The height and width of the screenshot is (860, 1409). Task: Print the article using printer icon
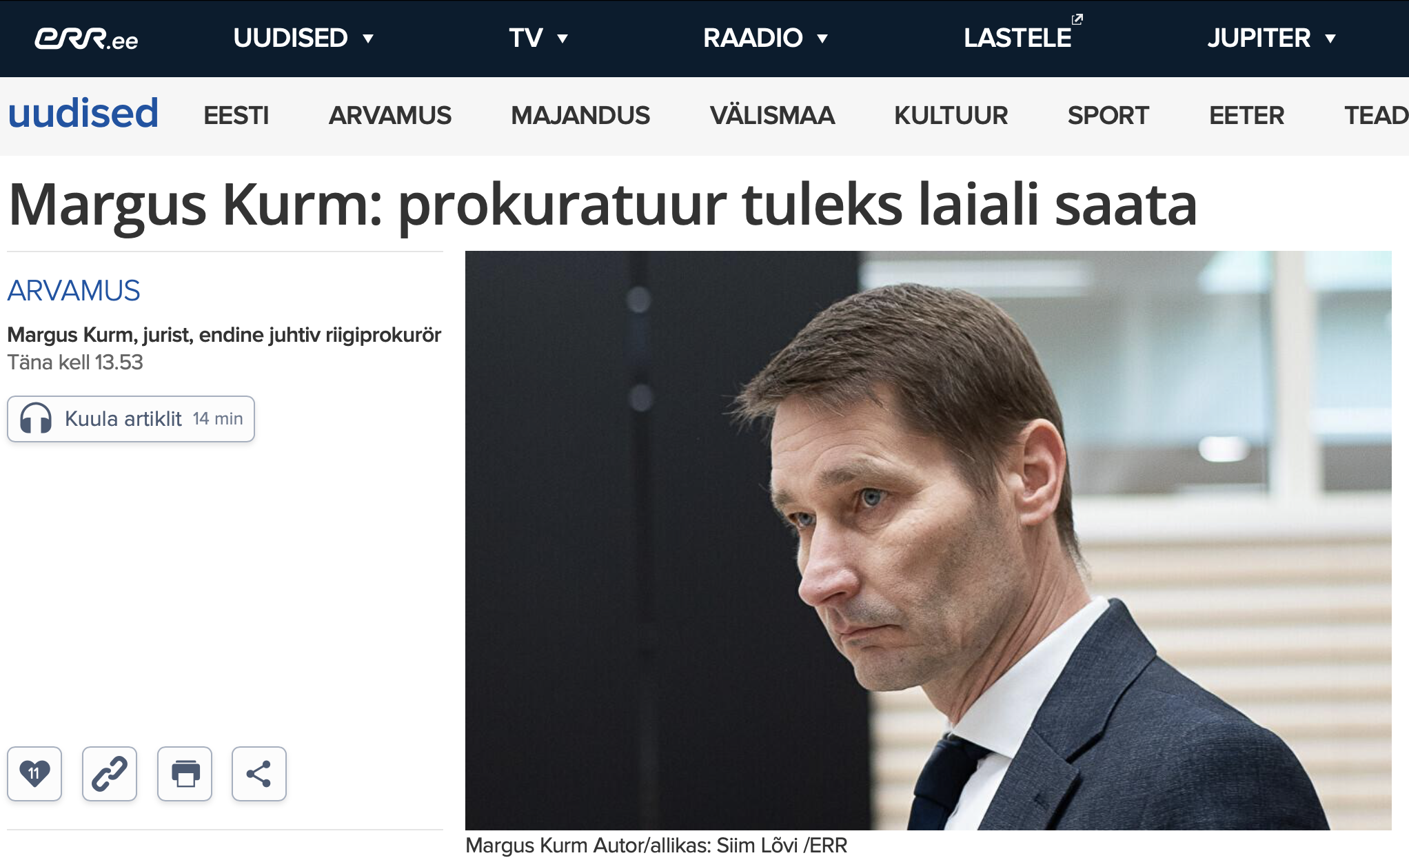[185, 773]
